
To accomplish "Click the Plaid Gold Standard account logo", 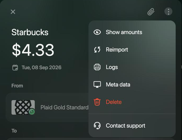I will pyautogui.click(x=23, y=107).
